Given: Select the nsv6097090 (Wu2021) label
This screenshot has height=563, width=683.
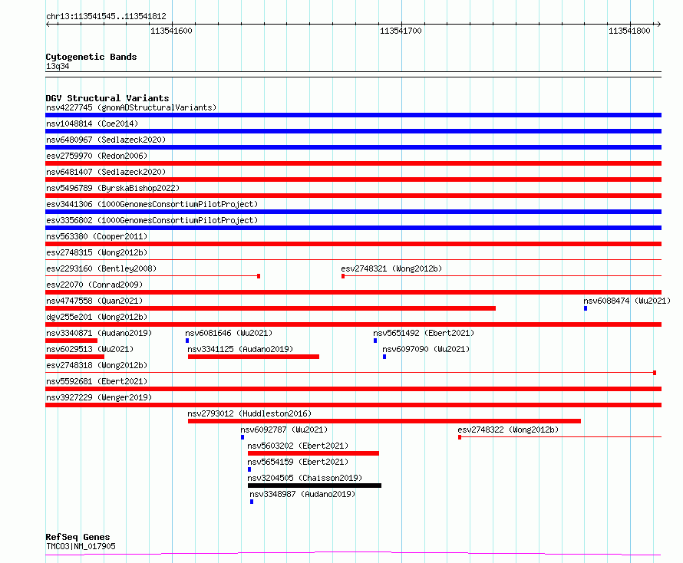Looking at the screenshot, I should [x=426, y=349].
